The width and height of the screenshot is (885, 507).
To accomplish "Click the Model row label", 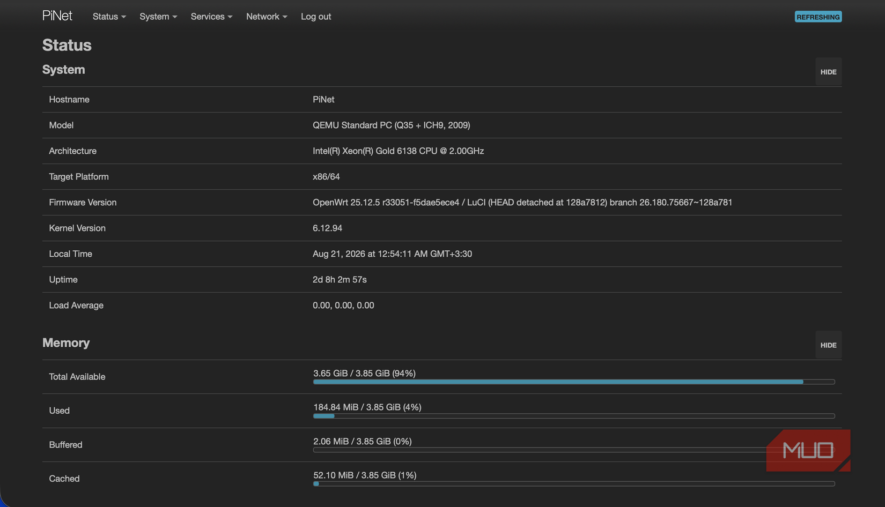I will pyautogui.click(x=61, y=125).
